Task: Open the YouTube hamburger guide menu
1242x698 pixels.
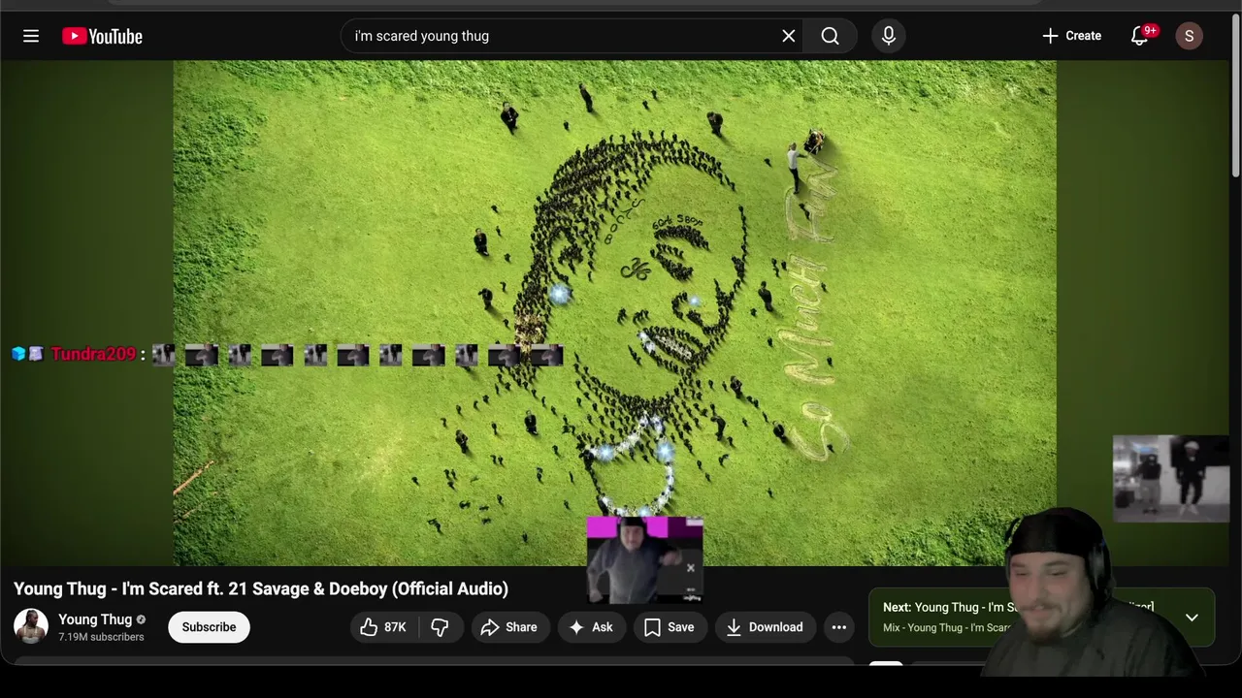Action: click(31, 36)
